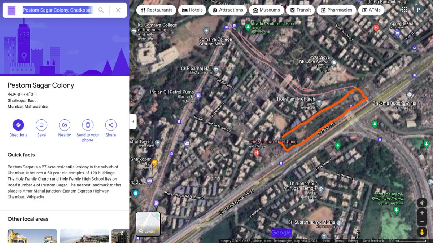Share Pestom Sagar Colony
Screen dimensions: 433x243
coord(111,128)
